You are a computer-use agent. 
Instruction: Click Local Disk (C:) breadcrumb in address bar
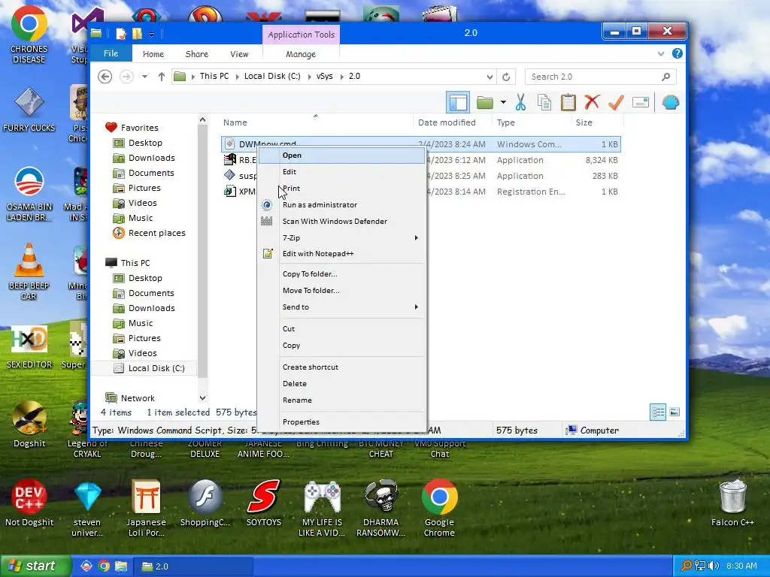point(272,77)
